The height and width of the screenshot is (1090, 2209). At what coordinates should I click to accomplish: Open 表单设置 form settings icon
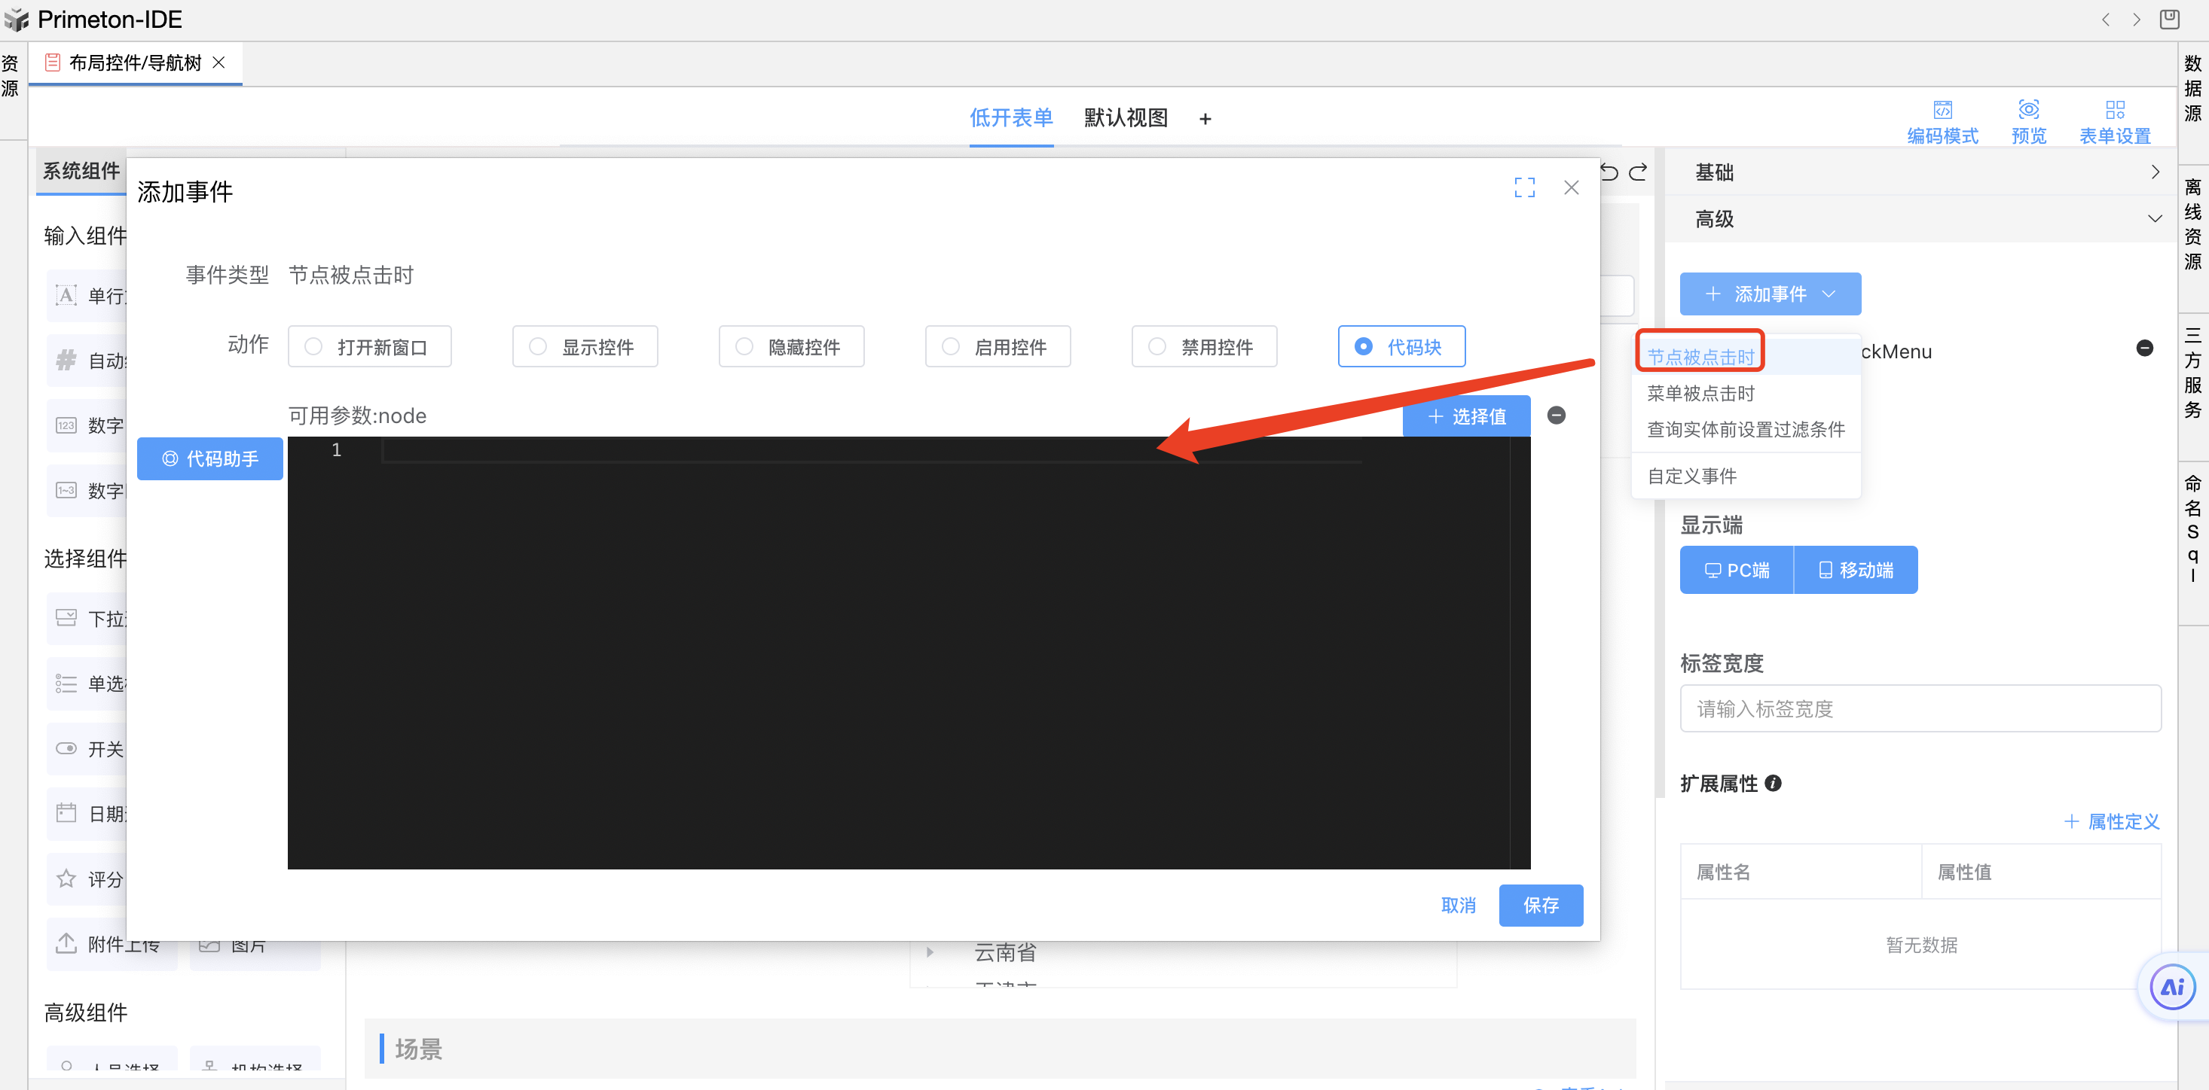point(2115,110)
